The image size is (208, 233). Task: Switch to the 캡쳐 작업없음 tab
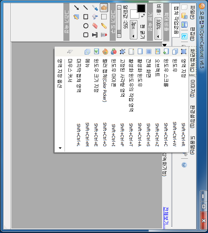click(176, 20)
